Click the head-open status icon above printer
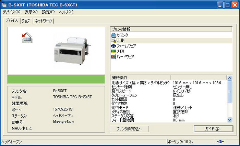 click(26, 38)
